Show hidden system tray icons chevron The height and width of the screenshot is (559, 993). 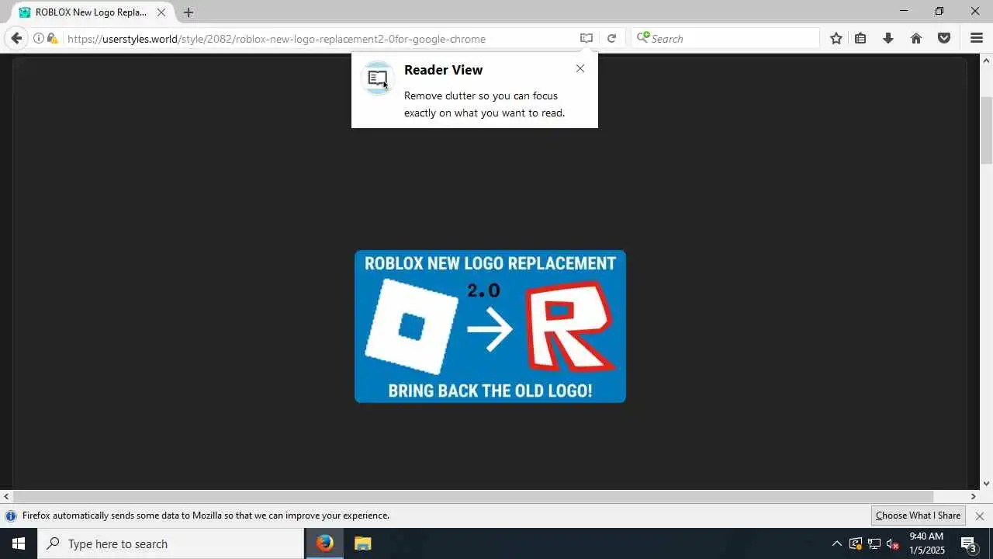pos(836,543)
